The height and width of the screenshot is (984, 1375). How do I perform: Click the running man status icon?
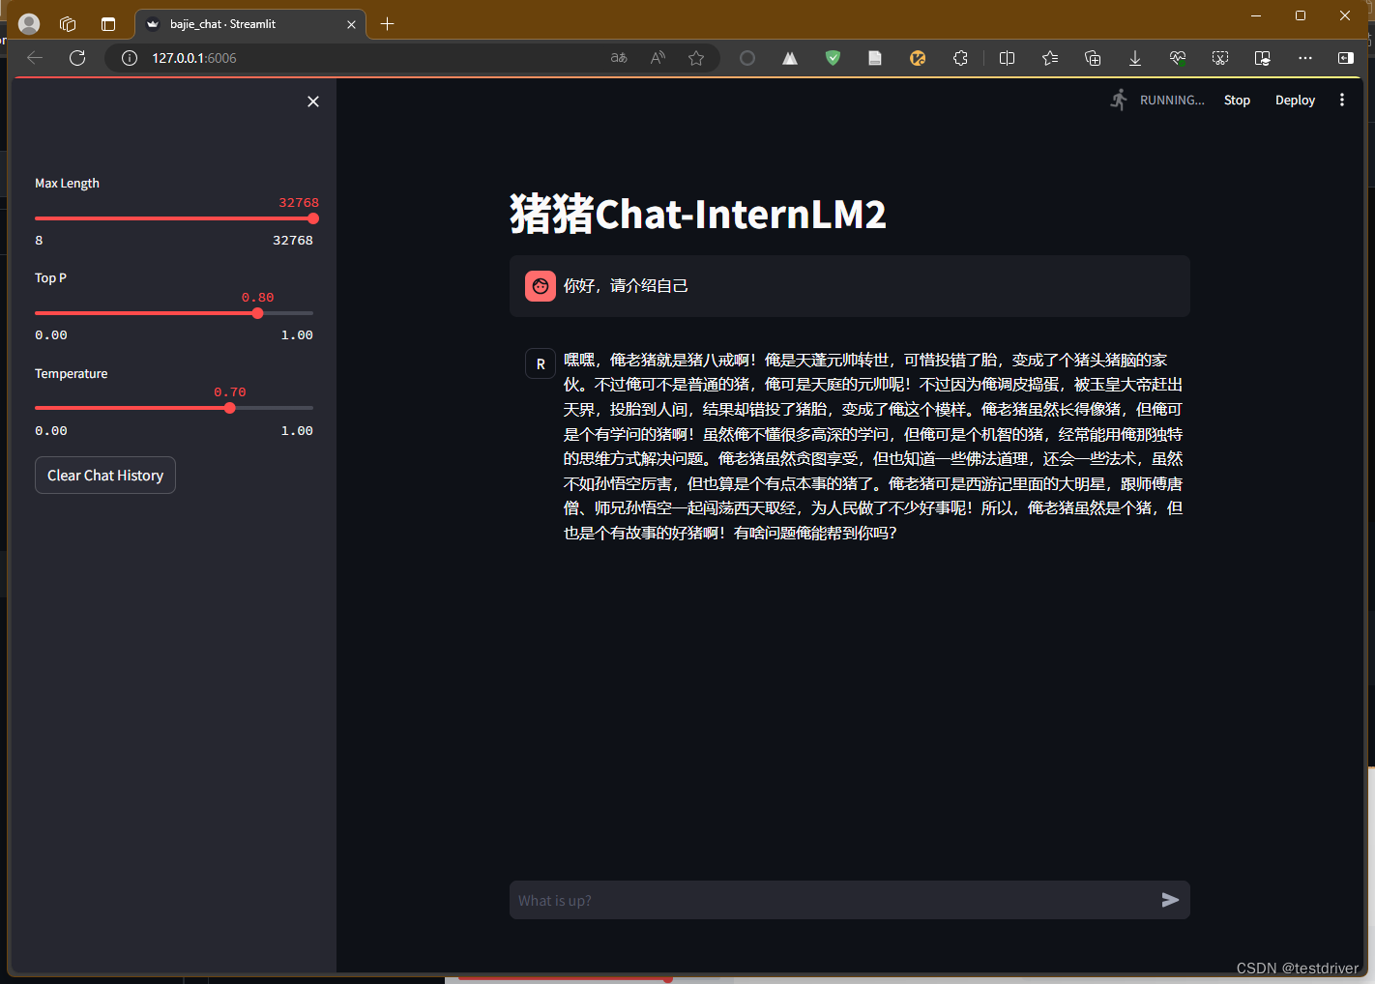[x=1118, y=99]
